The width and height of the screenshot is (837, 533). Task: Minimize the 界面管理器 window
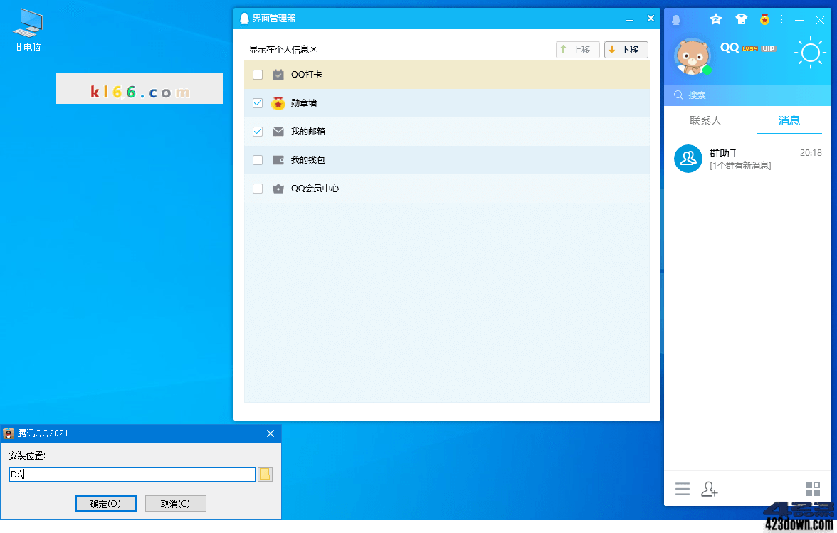(630, 19)
